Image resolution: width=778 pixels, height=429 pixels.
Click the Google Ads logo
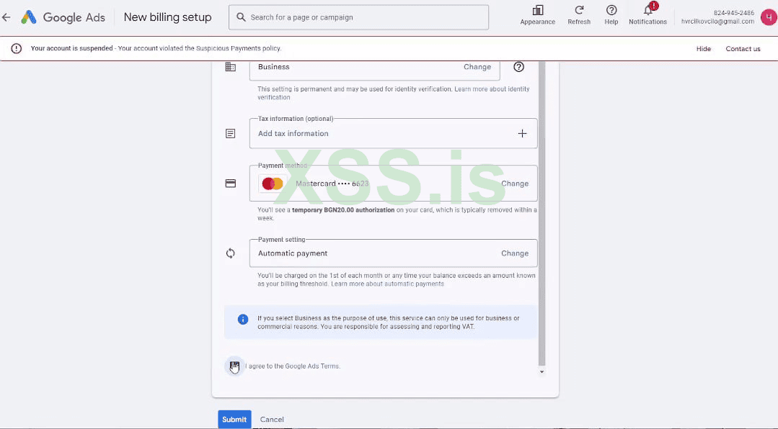[63, 17]
